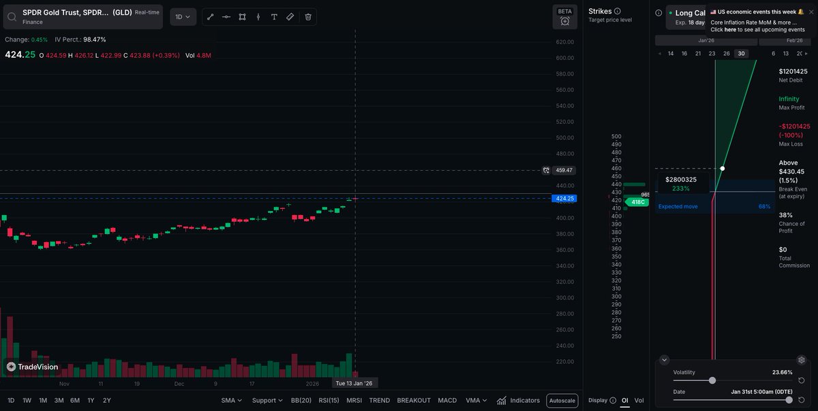Image resolution: width=818 pixels, height=411 pixels.
Task: Select the 2Y time range
Action: pyautogui.click(x=106, y=401)
